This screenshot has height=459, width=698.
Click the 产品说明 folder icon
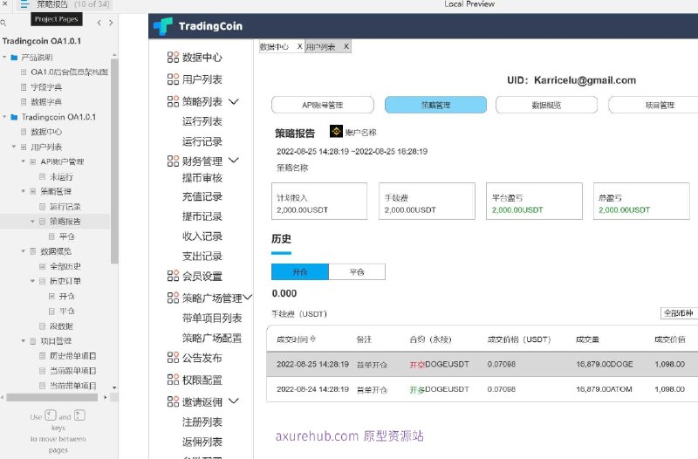(14, 58)
